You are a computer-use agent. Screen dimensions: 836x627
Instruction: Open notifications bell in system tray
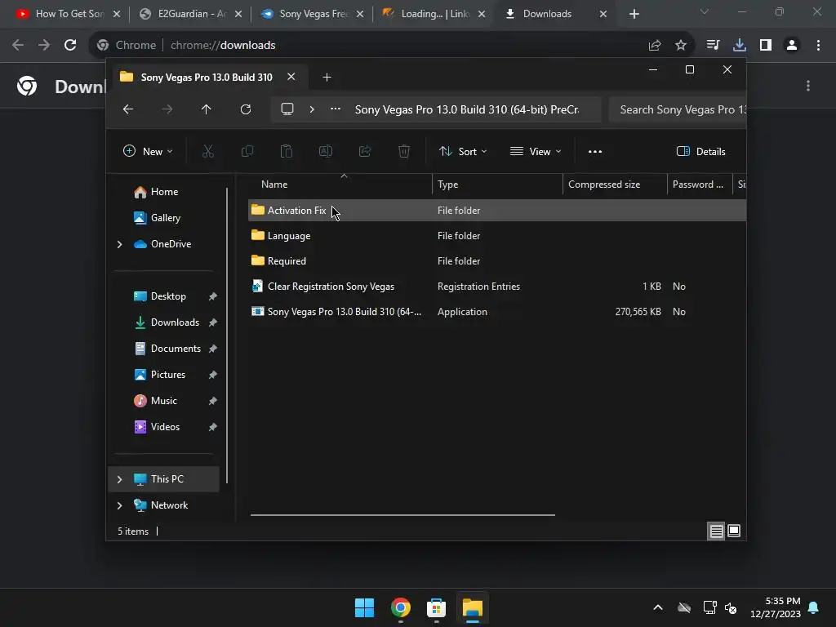814,607
